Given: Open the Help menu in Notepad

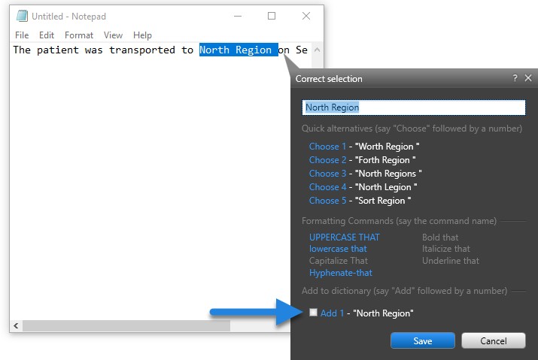Looking at the screenshot, I should 142,35.
